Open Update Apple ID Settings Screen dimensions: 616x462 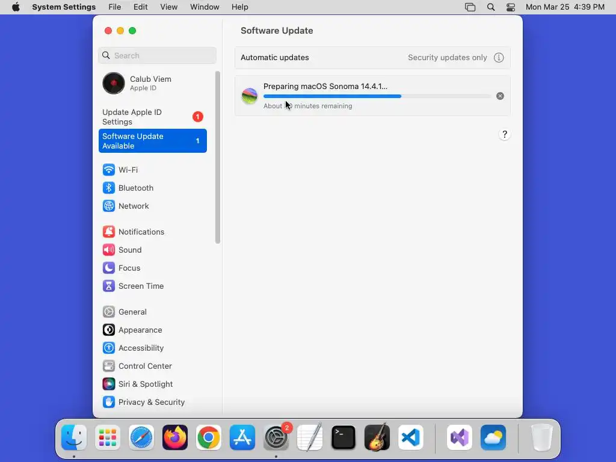click(x=152, y=117)
